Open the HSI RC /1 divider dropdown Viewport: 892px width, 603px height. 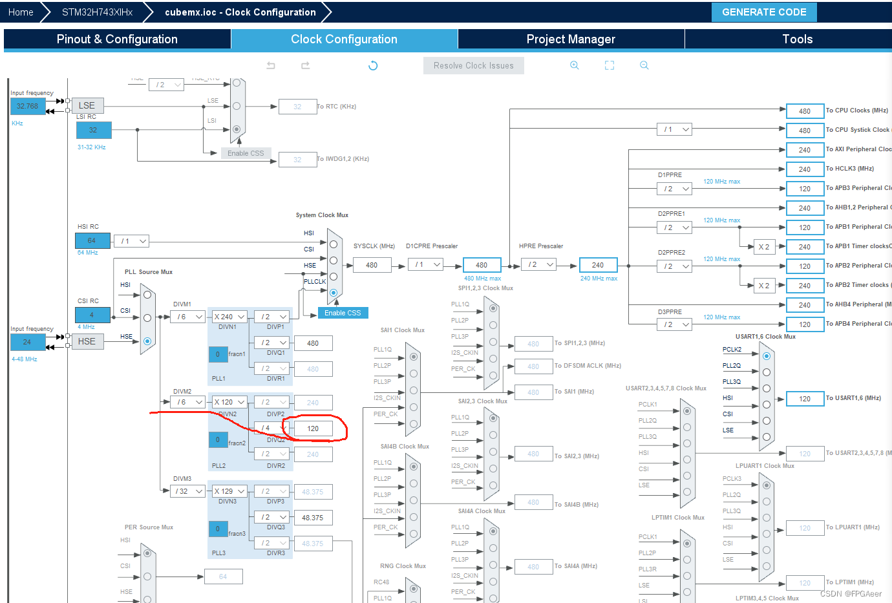132,241
